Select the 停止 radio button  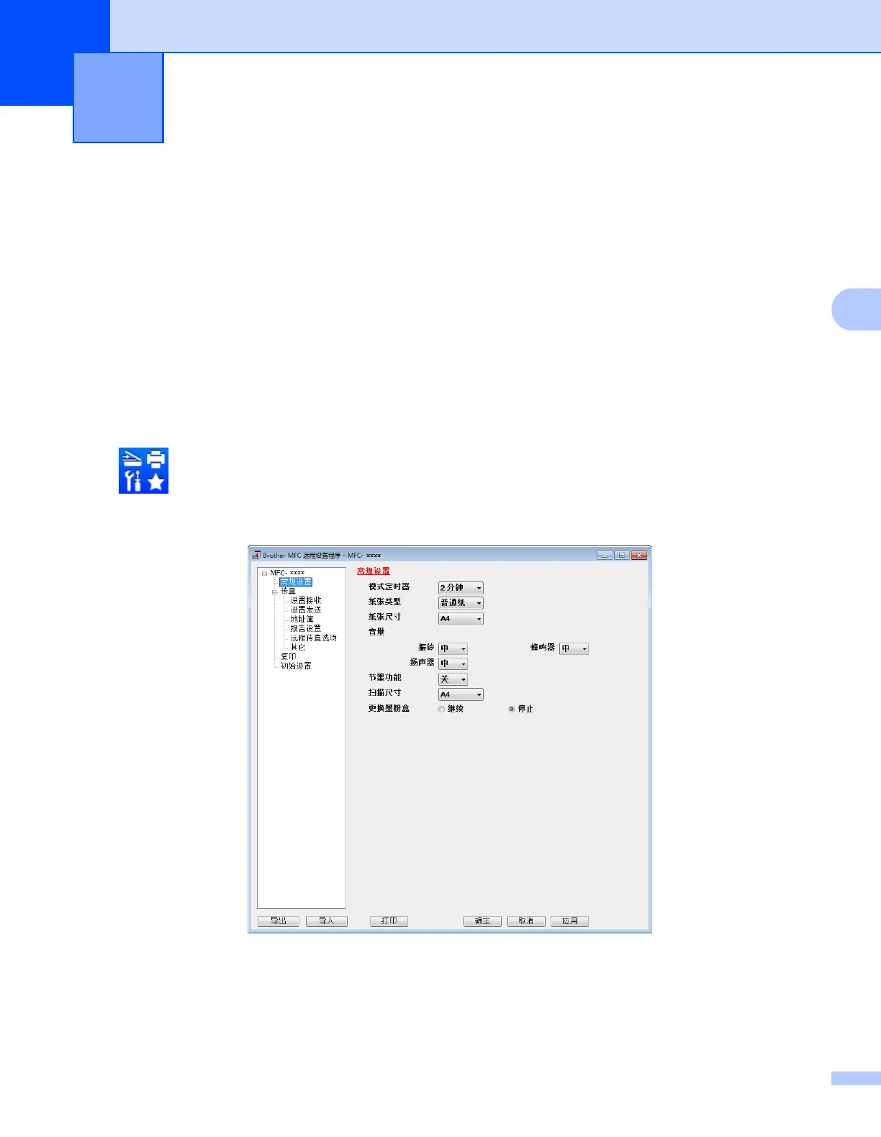click(512, 710)
